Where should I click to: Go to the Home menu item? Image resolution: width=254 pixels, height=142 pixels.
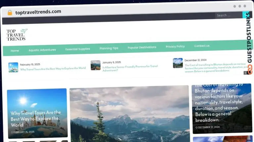pos(15,51)
